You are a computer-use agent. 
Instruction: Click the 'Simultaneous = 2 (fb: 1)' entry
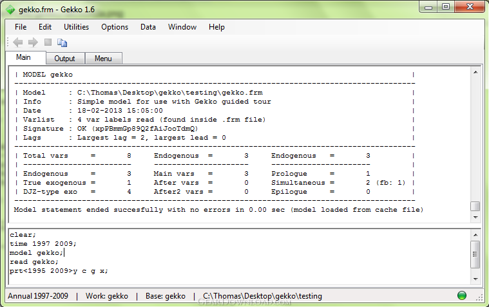point(338,183)
